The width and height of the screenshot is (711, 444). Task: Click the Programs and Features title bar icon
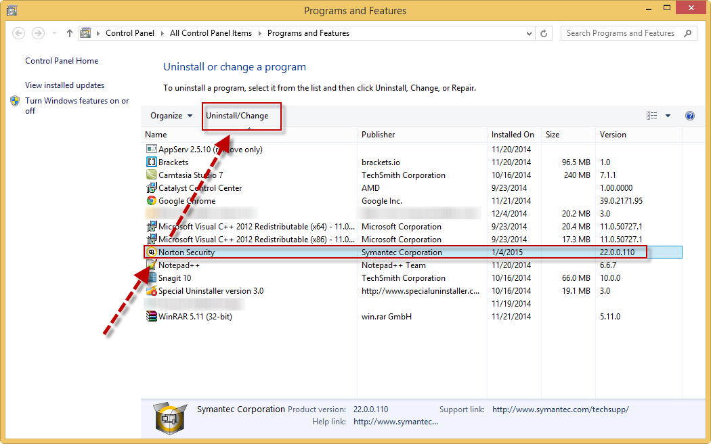tap(12, 10)
